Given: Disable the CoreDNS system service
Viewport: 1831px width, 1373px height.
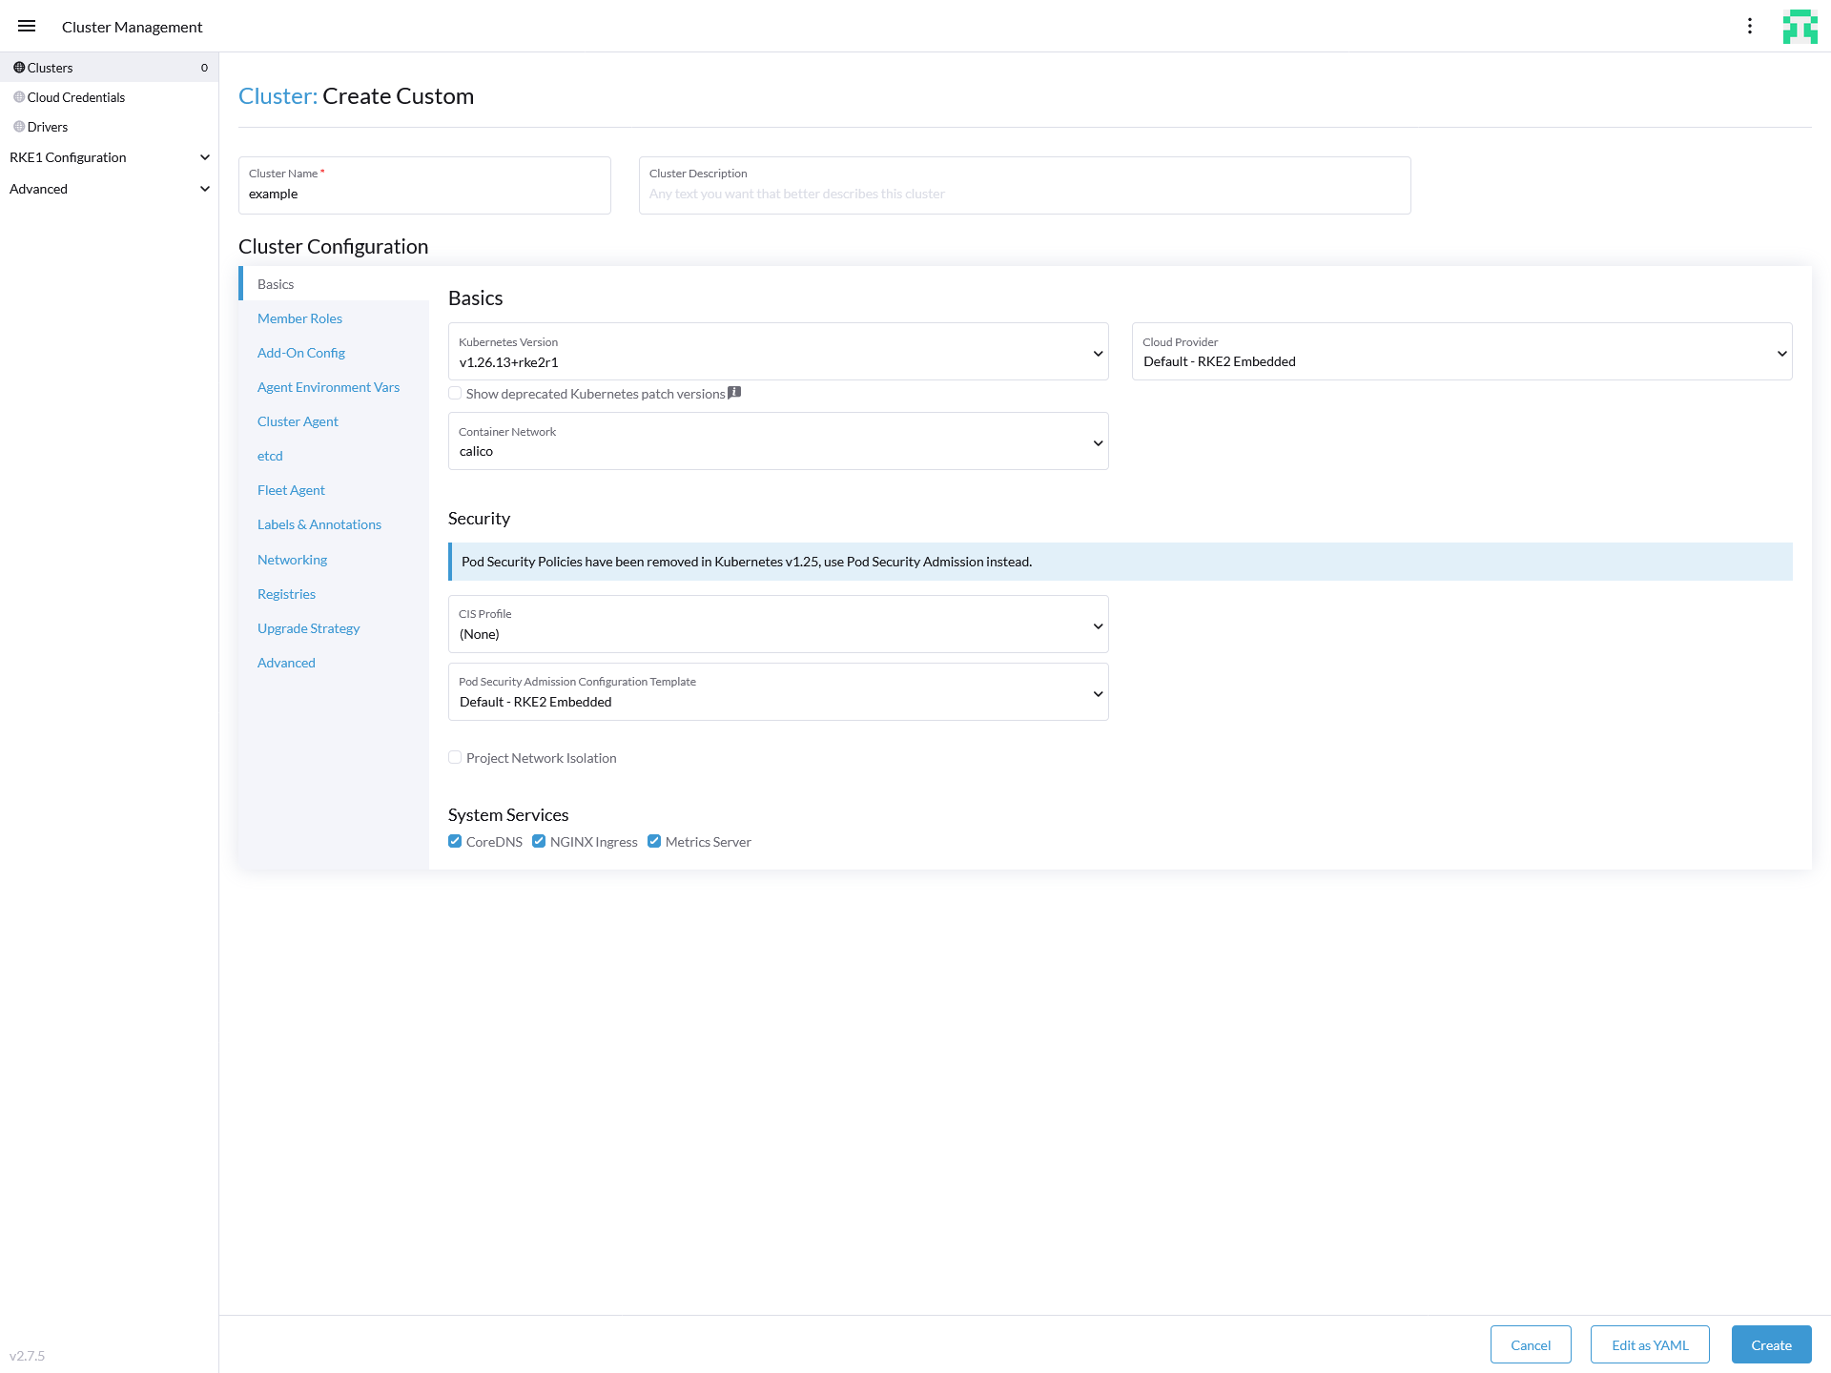Looking at the screenshot, I should (x=455, y=841).
